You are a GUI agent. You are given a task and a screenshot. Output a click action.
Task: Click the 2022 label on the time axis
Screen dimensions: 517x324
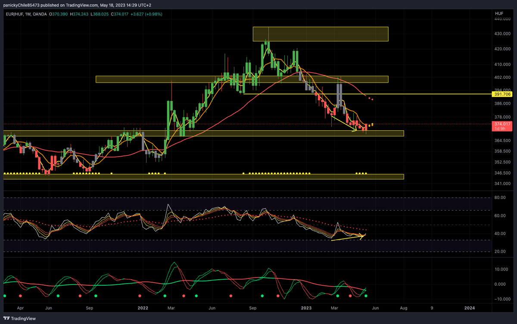tap(143, 308)
